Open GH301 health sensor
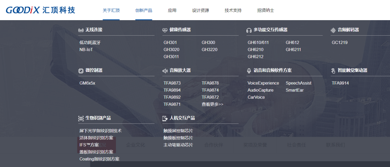The width and height of the screenshot is (390, 167). tap(170, 42)
